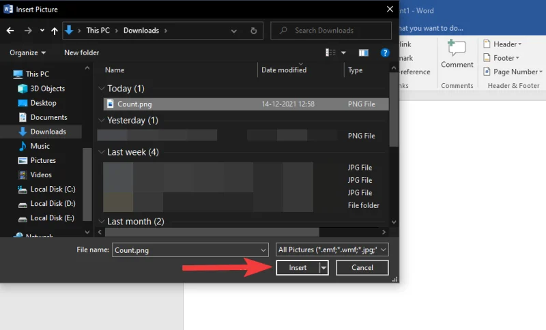Expand the Organize menu

(28, 52)
